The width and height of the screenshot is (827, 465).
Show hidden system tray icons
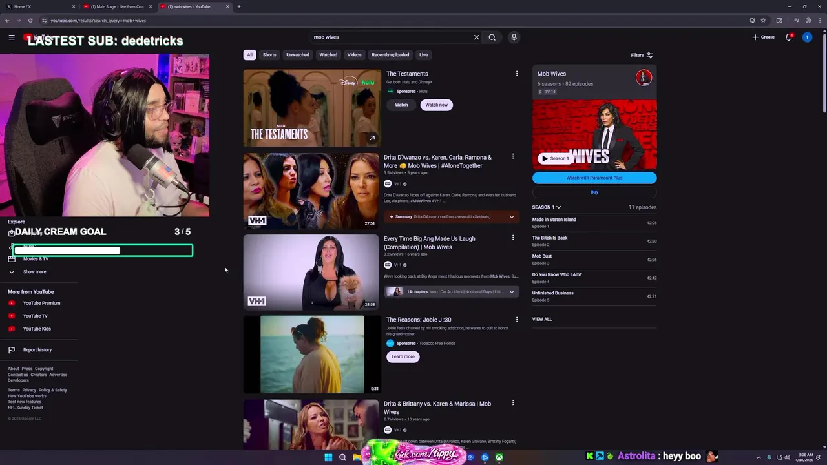pos(759,457)
